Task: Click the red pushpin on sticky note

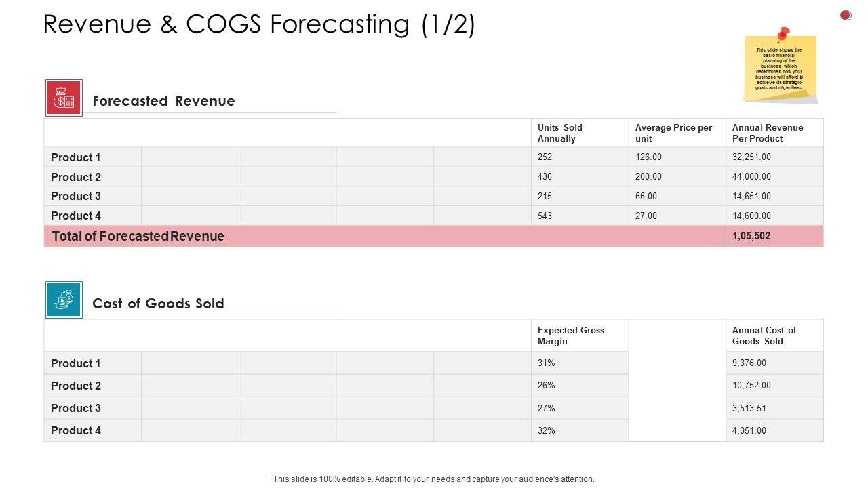Action: (x=783, y=34)
